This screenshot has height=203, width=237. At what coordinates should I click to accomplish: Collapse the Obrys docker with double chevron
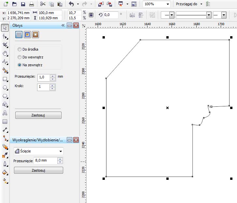pyautogui.click(x=63, y=25)
